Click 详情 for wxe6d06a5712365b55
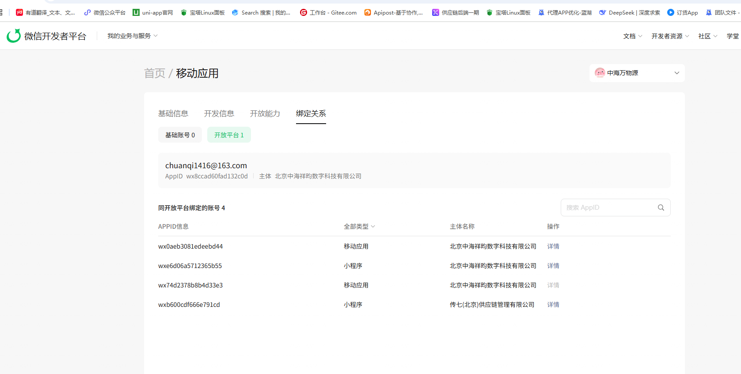The height and width of the screenshot is (374, 741). tap(553, 266)
